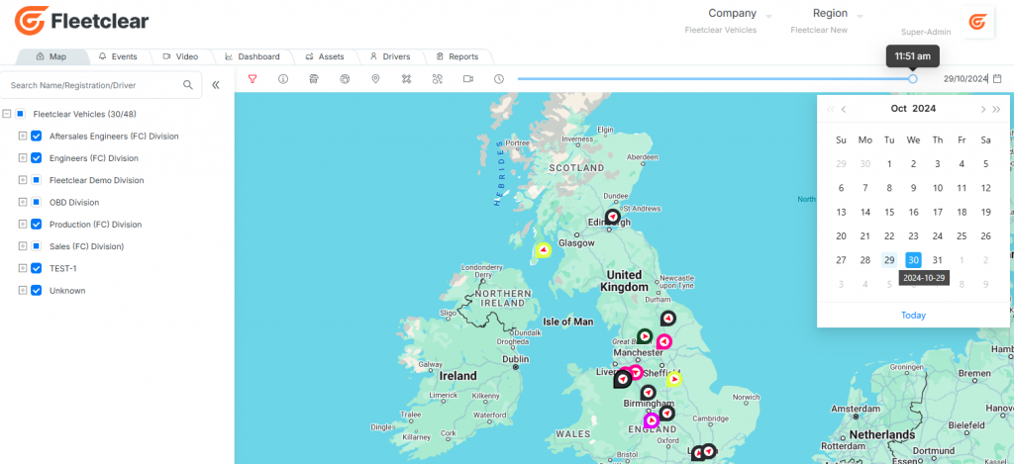Expand Aftersales Engineers (FC) Division node
Image resolution: width=1014 pixels, height=464 pixels.
click(22, 137)
